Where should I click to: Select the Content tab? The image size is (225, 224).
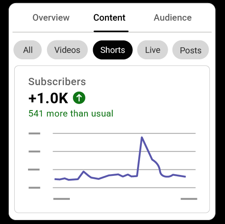pos(109,18)
